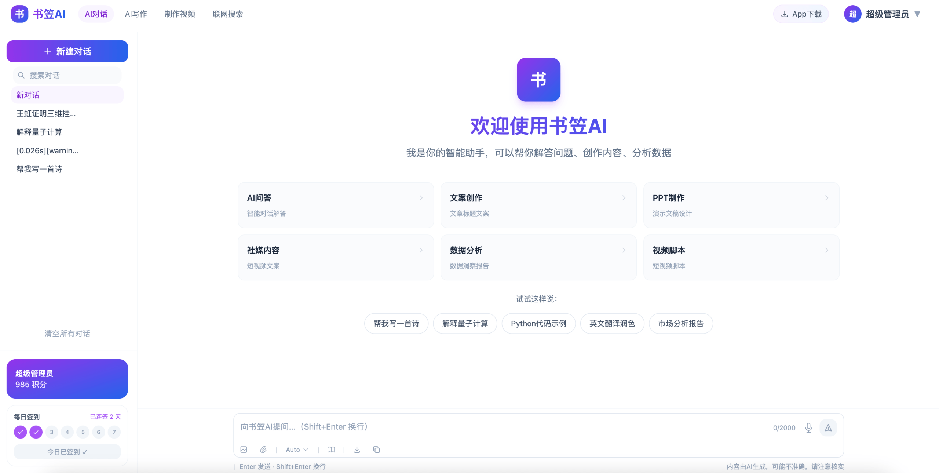Click the 解释量子计算 suggestion chip

465,323
